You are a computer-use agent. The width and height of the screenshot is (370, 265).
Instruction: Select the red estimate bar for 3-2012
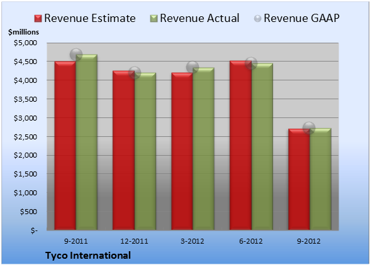tap(182, 151)
